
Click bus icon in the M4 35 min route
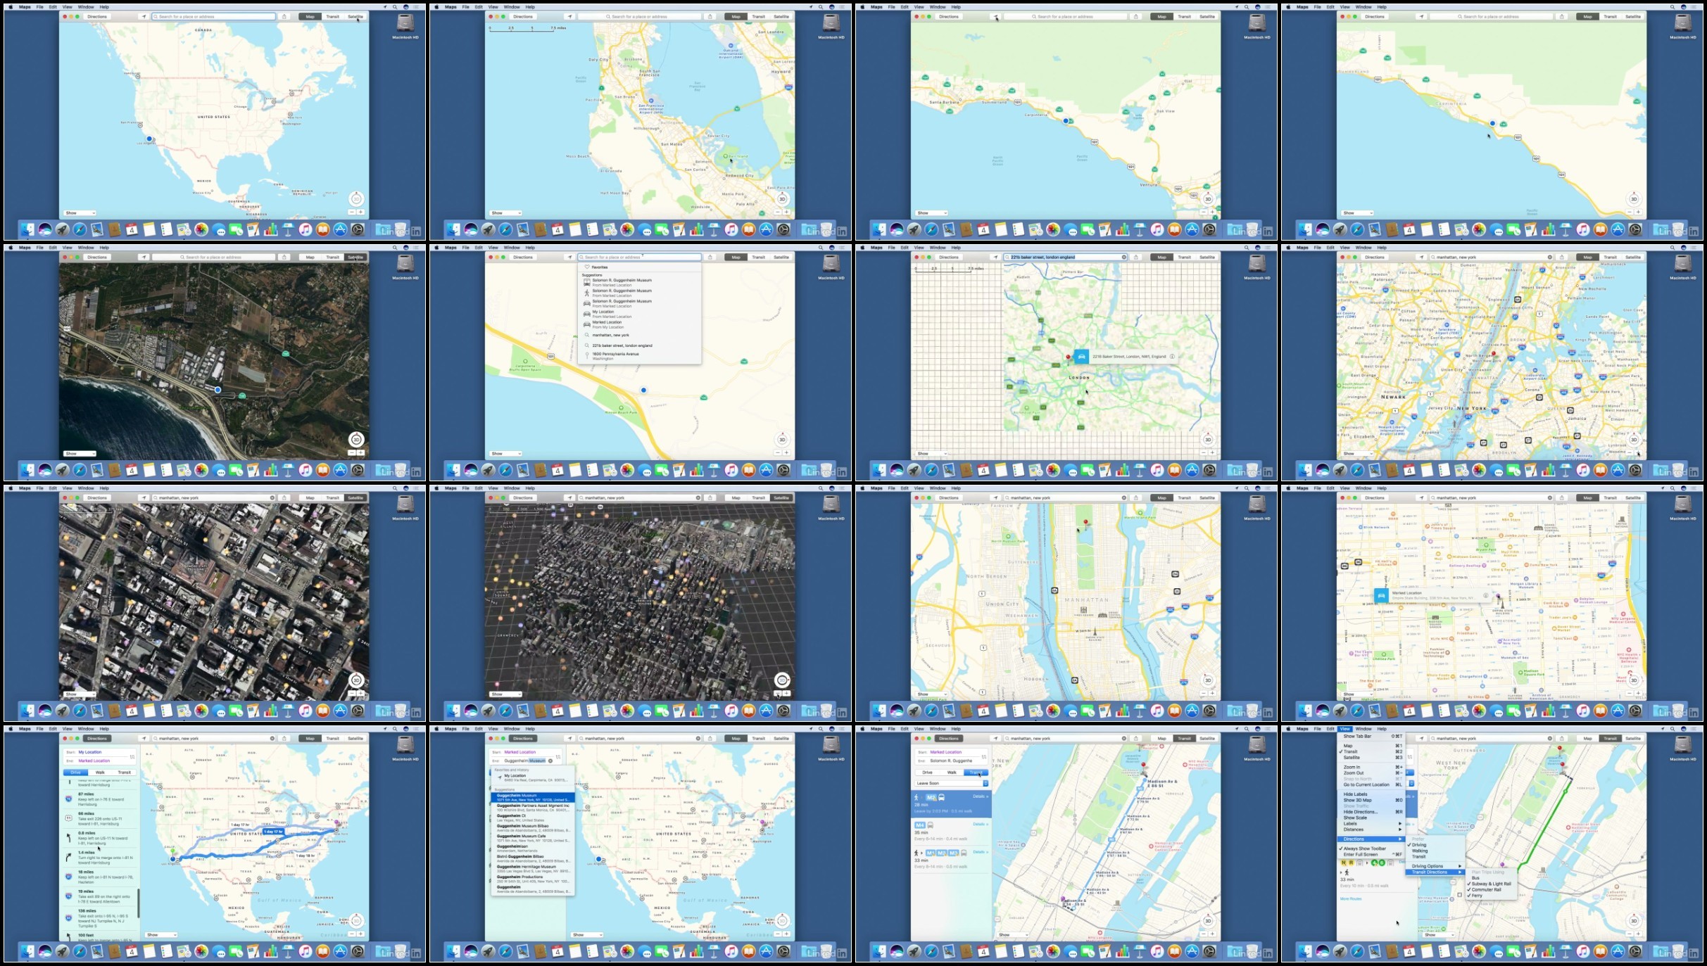931,825
